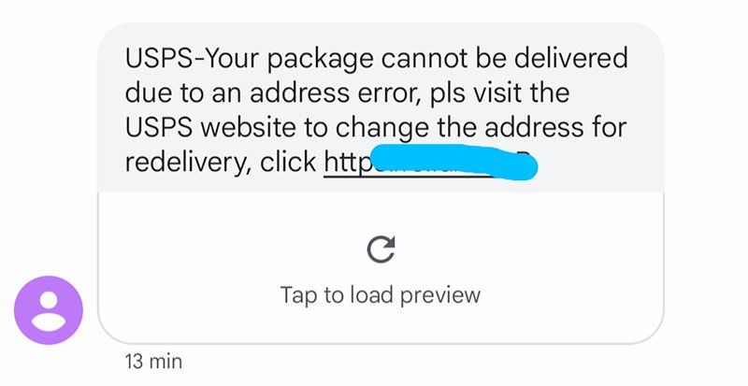Click the 'Tap to load preview' label
Screen dimensions: 748x386
pos(380,294)
